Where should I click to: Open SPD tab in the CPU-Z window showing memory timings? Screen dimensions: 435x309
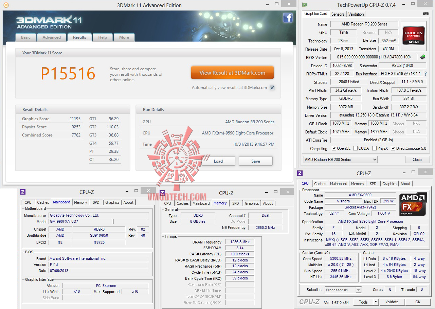tap(236, 203)
